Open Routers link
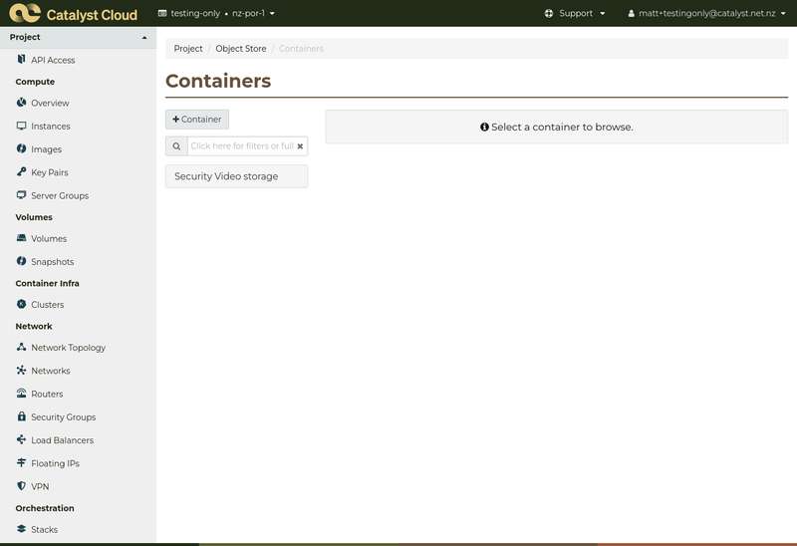Viewport: 797px width, 546px height. tap(47, 394)
